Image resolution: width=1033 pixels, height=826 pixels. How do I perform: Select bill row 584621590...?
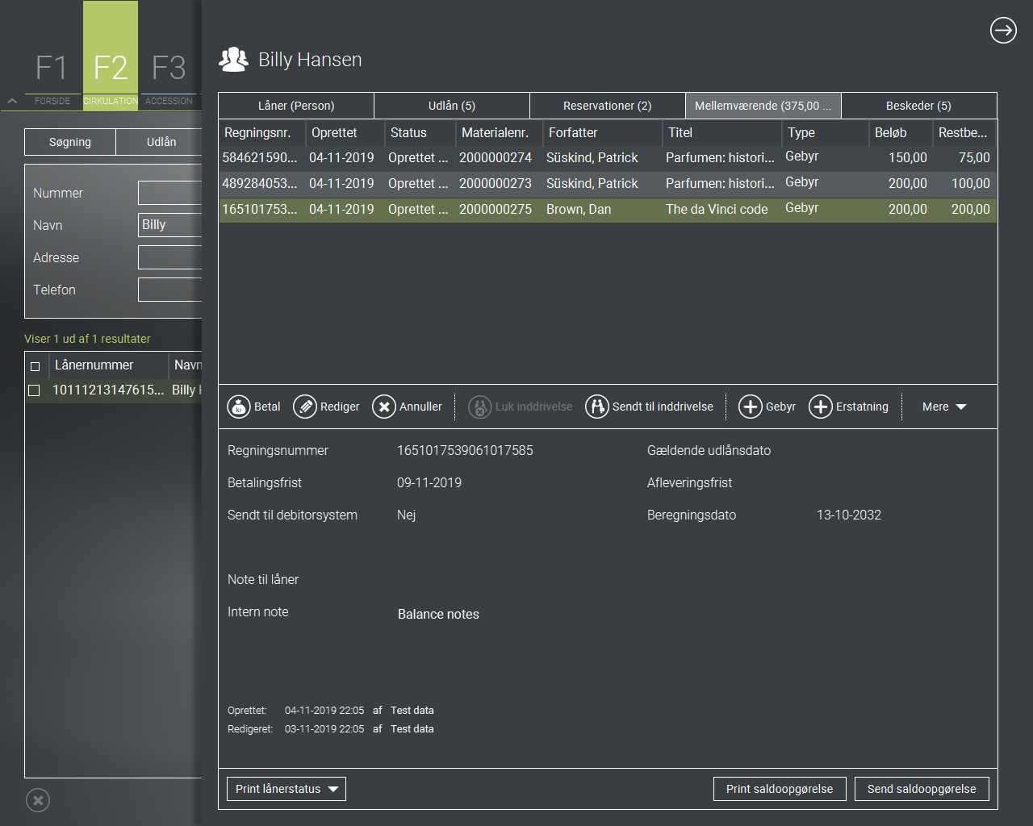pos(608,158)
